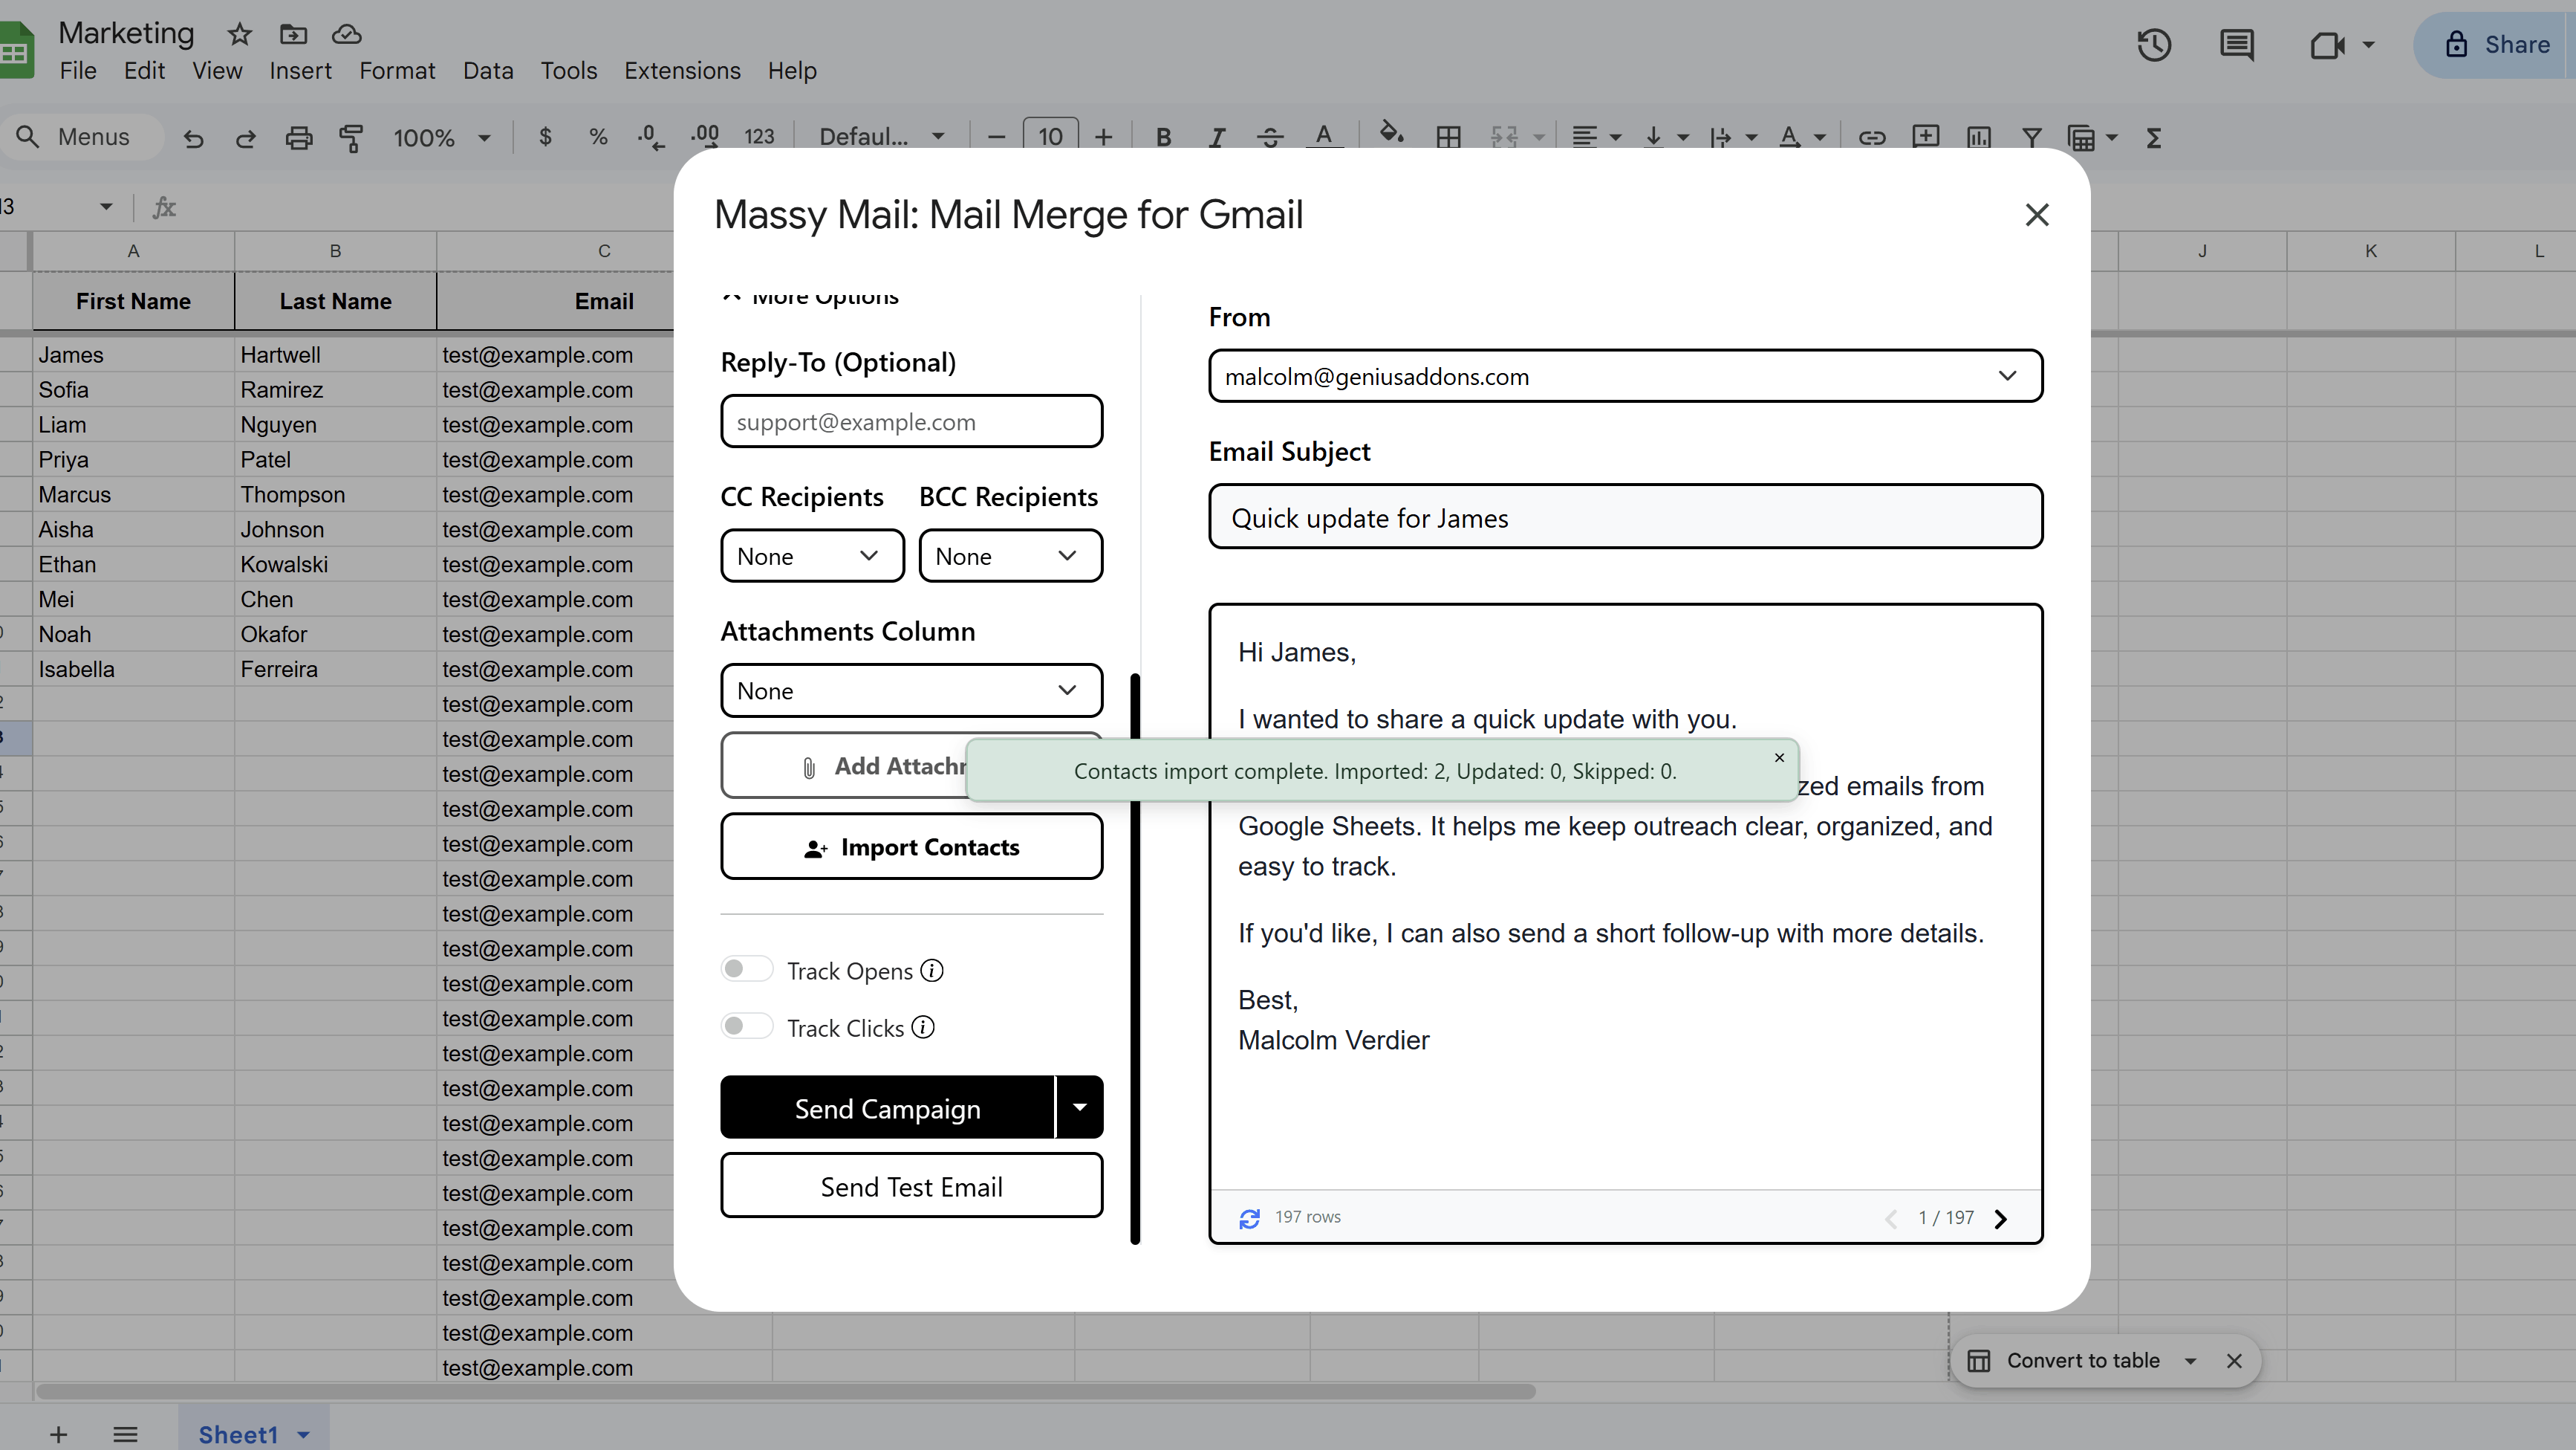Open the CC Recipients dropdown
The width and height of the screenshot is (2576, 1450).
pyautogui.click(x=811, y=555)
